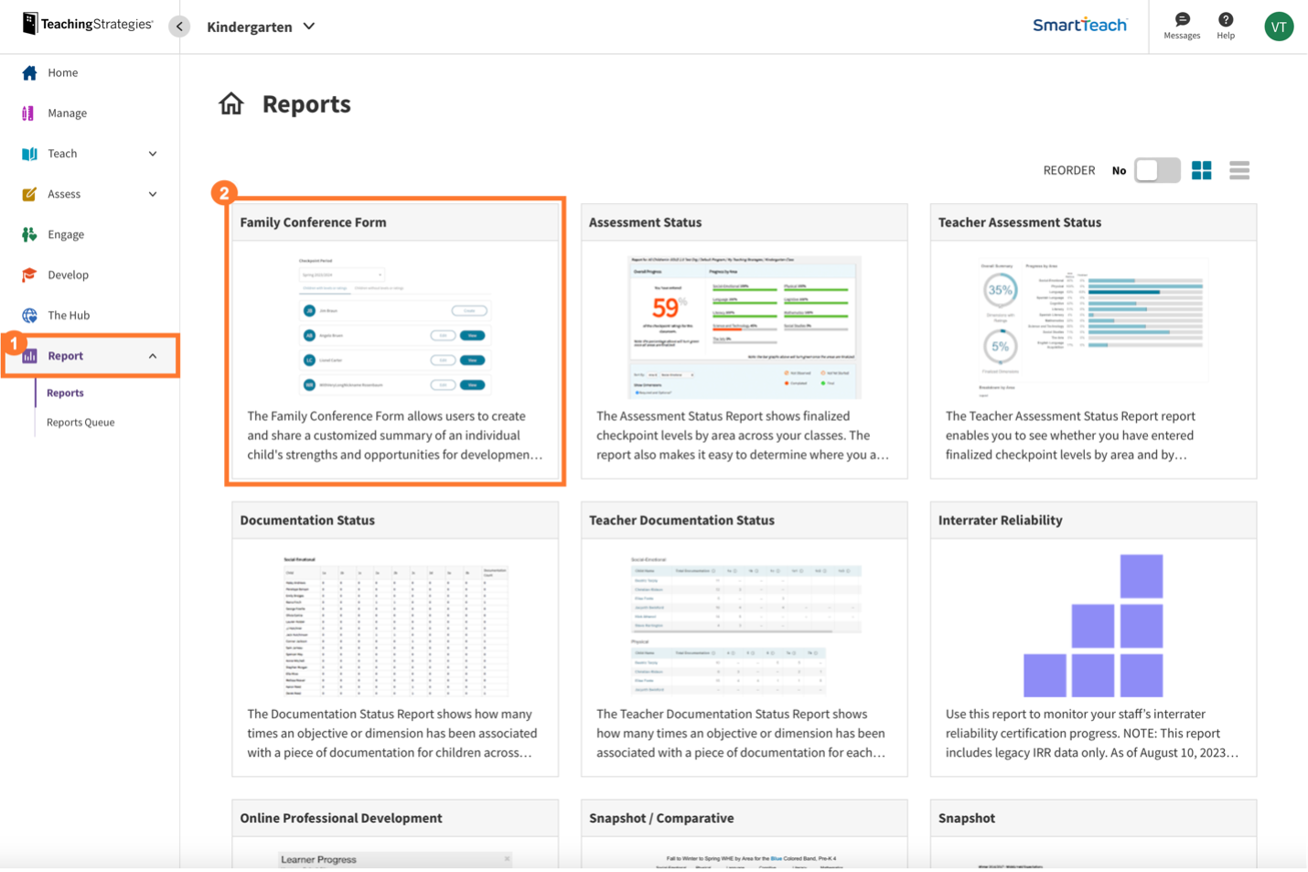The width and height of the screenshot is (1308, 872).
Task: Select Manage in the sidebar
Action: click(67, 113)
